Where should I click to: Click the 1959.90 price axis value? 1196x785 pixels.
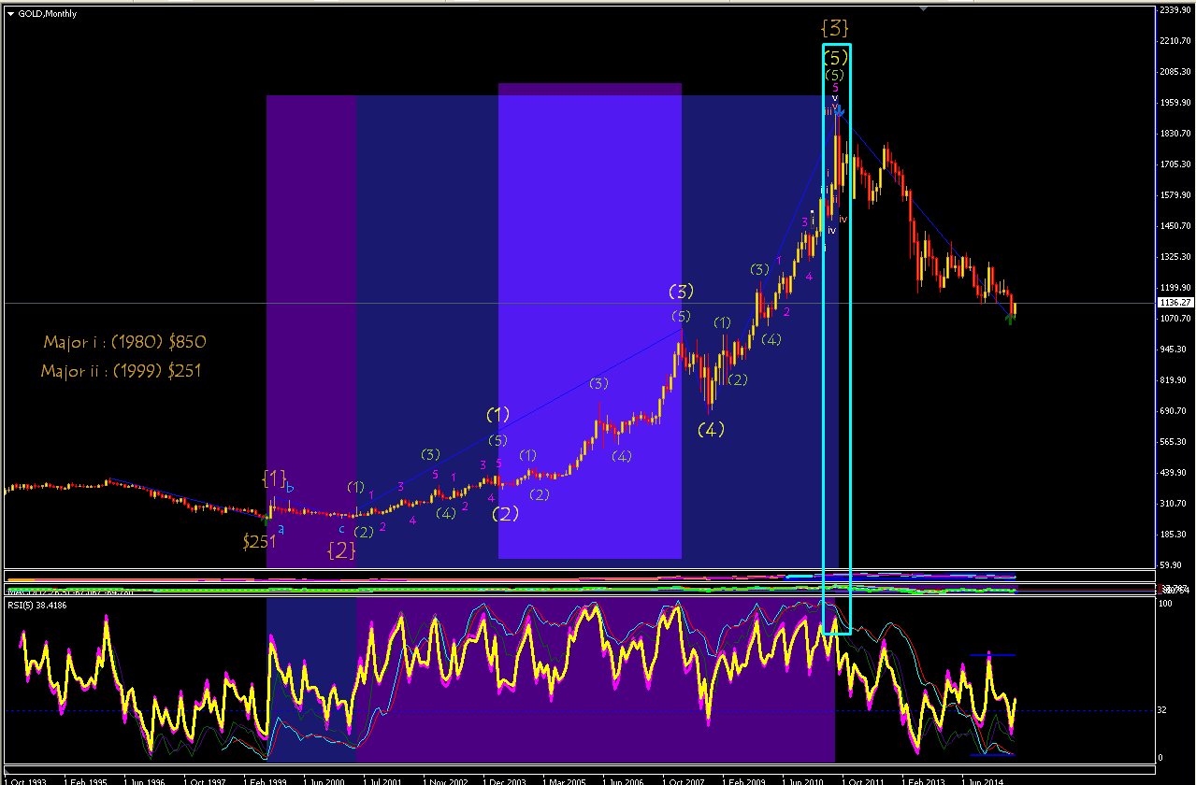(1174, 103)
